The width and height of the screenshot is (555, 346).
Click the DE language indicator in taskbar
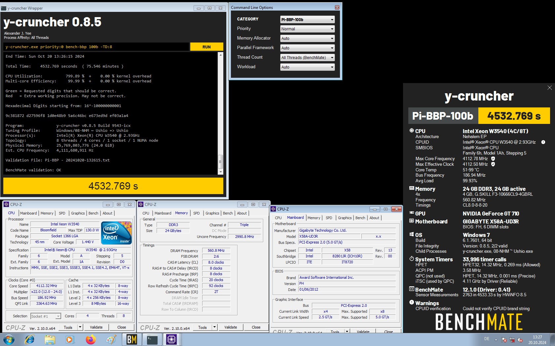point(487,339)
